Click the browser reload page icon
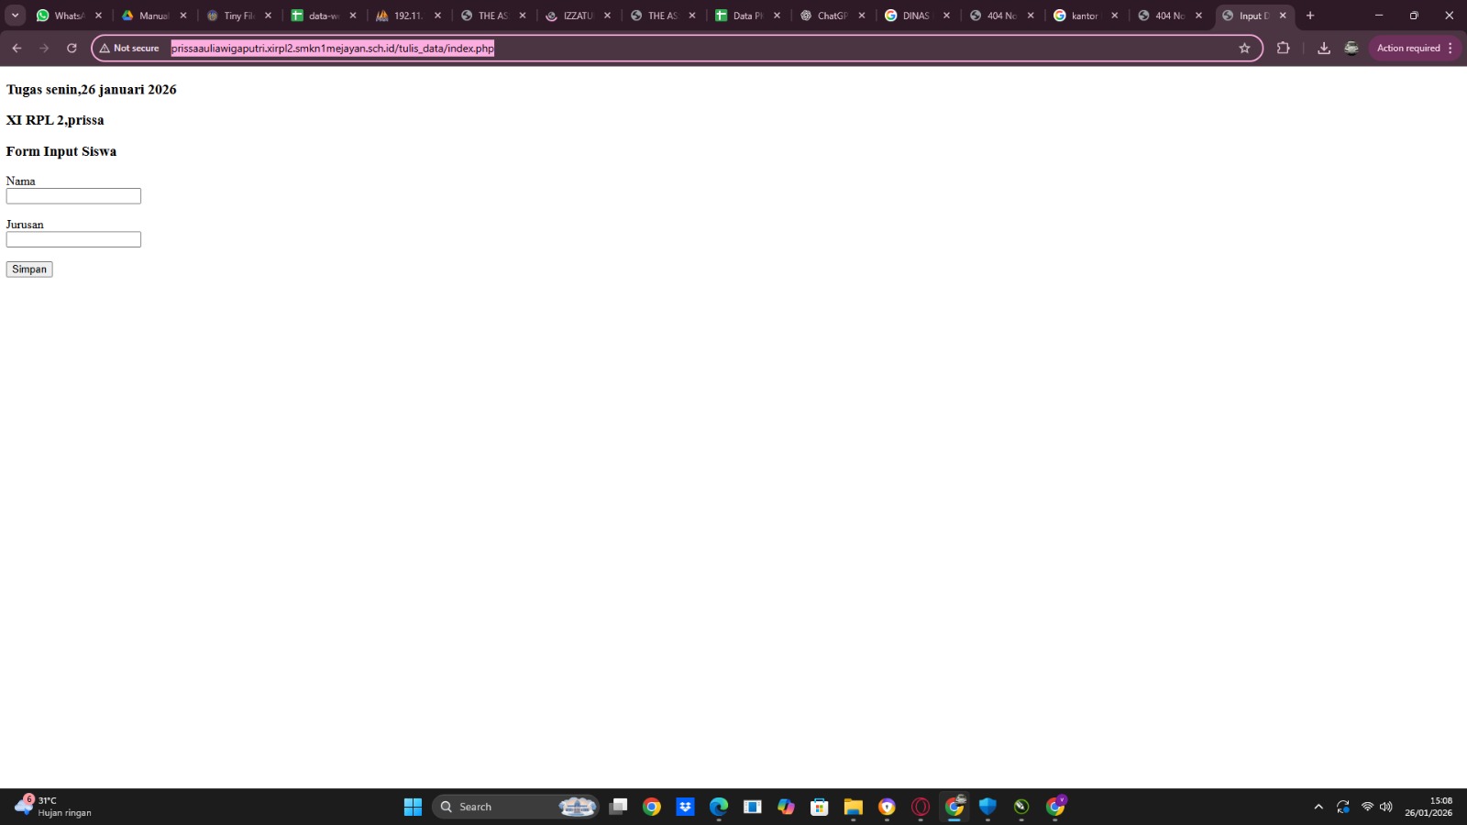1467x825 pixels. pos(72,48)
